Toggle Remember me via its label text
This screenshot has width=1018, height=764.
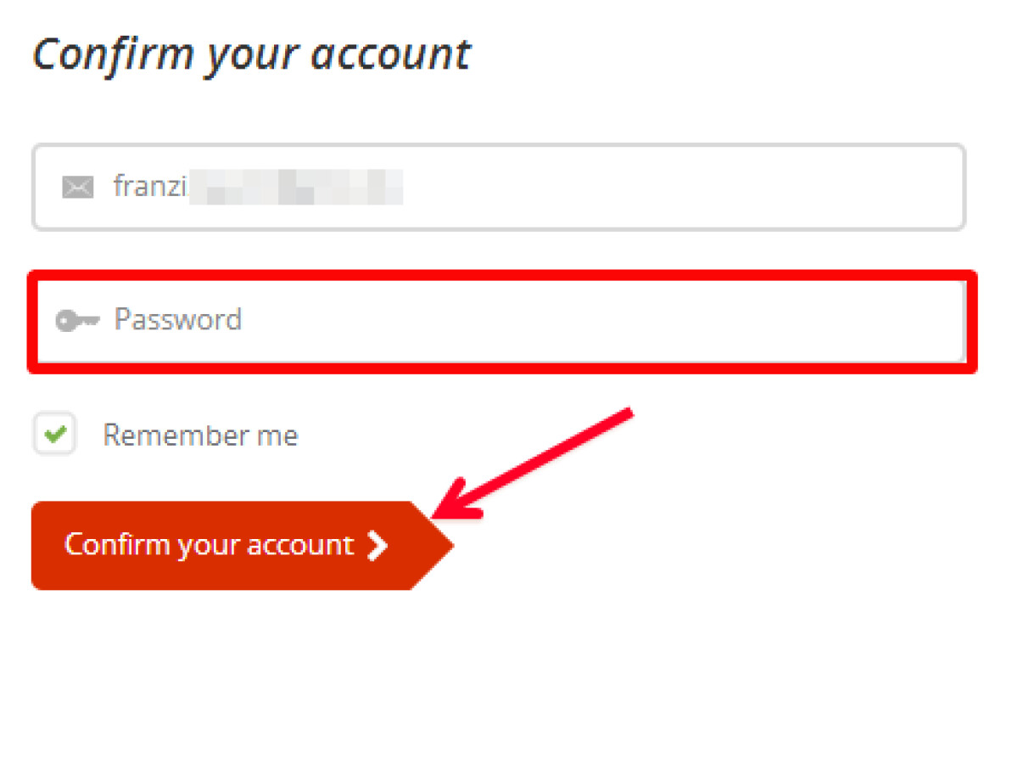coord(200,435)
